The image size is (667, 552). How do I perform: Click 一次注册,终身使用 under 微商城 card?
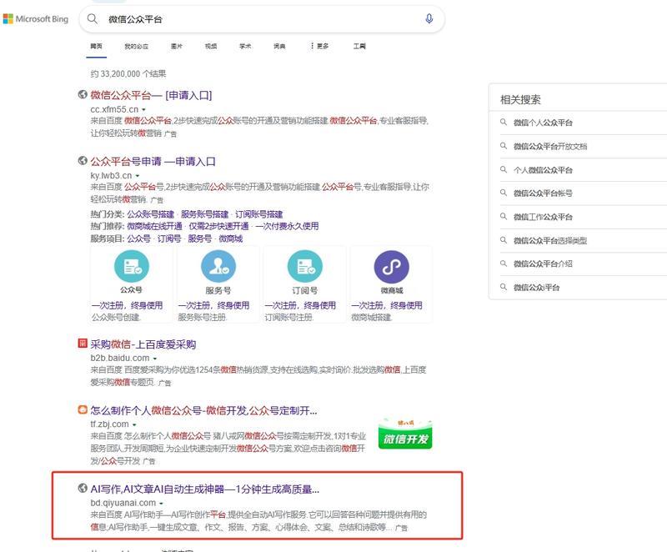(x=387, y=305)
